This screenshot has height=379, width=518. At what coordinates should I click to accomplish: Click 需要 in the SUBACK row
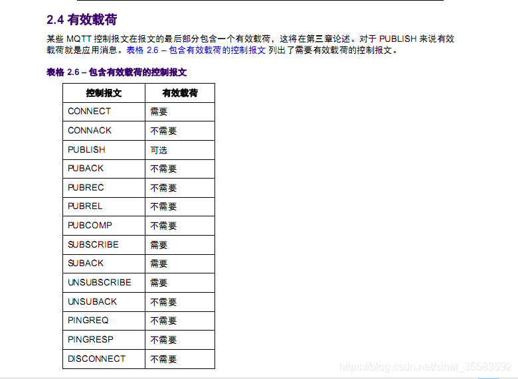159,264
